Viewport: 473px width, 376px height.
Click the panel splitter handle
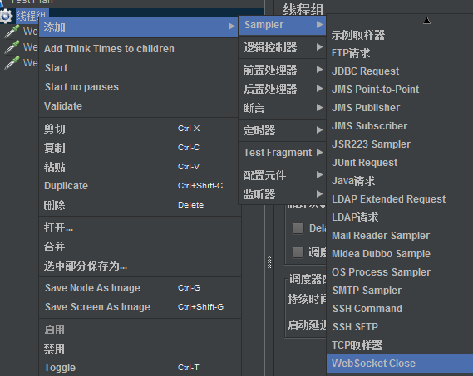(x=269, y=263)
